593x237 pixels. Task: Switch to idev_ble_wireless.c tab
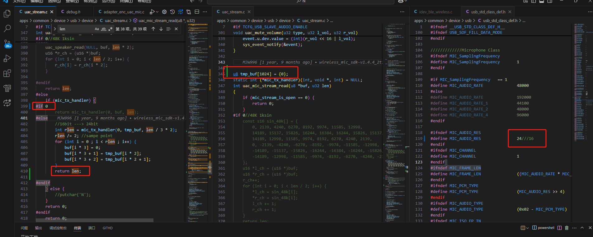pos(435,12)
